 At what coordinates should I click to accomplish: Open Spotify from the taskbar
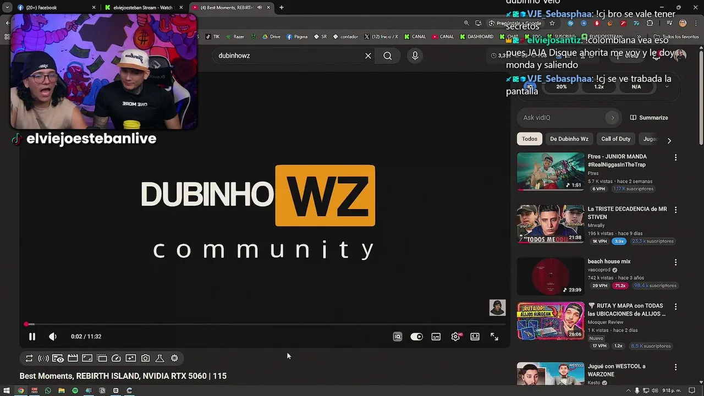[x=75, y=391]
